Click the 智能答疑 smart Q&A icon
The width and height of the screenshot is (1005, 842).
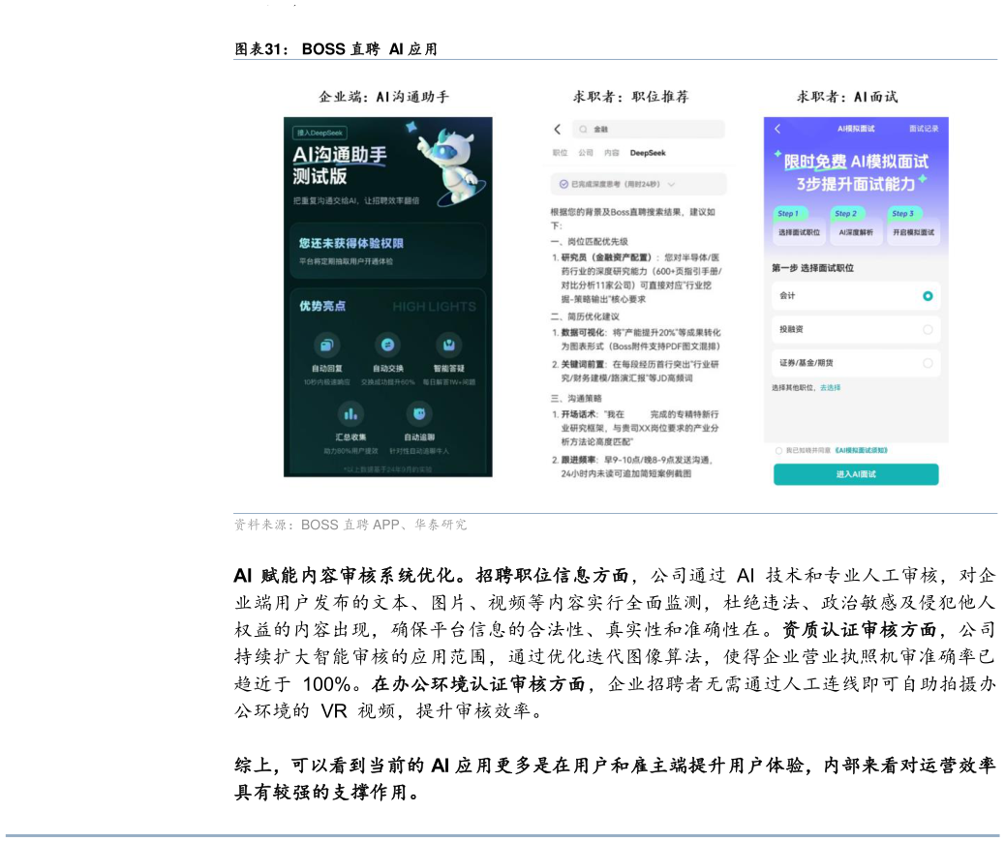450,344
